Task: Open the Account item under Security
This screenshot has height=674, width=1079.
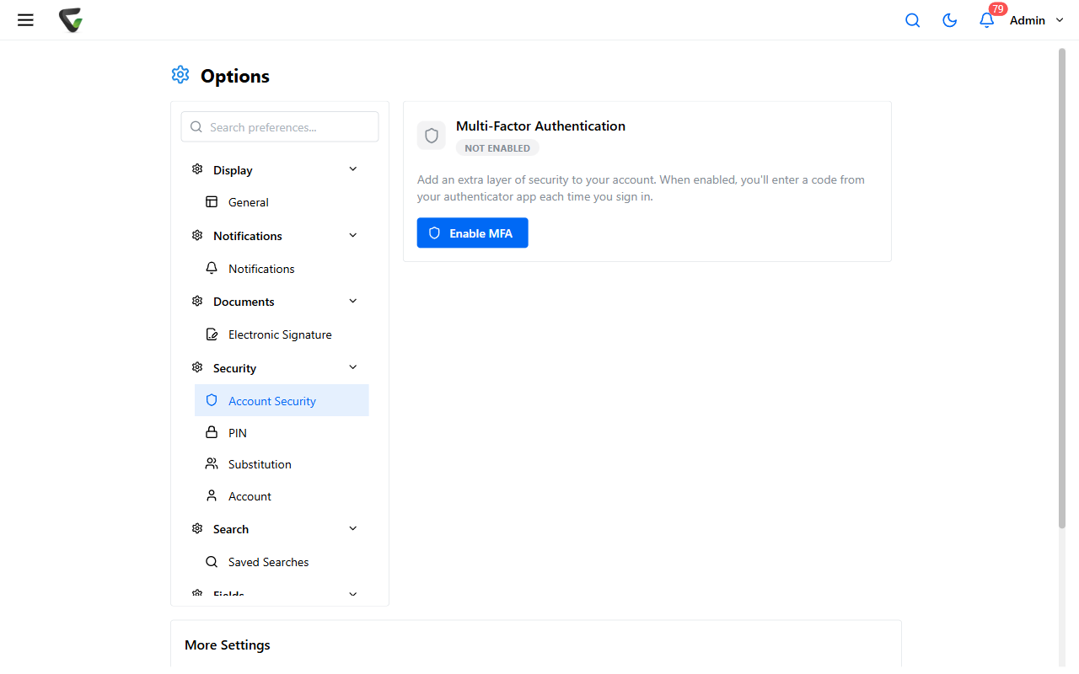Action: pos(282,496)
